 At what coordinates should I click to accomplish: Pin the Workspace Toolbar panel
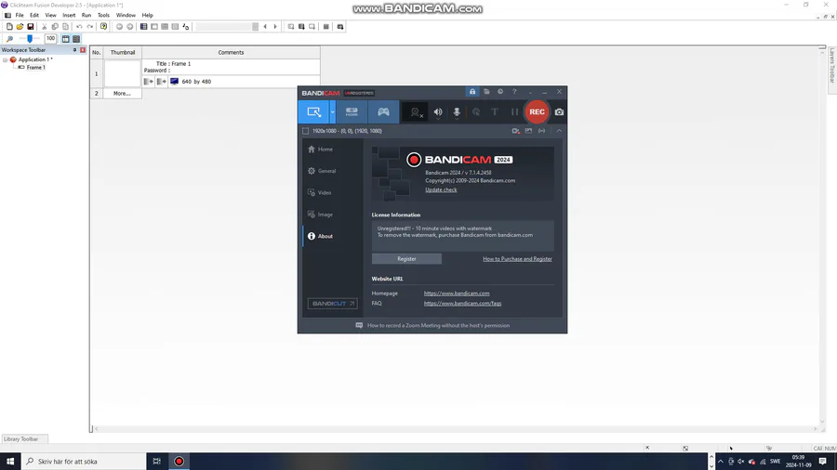click(74, 50)
